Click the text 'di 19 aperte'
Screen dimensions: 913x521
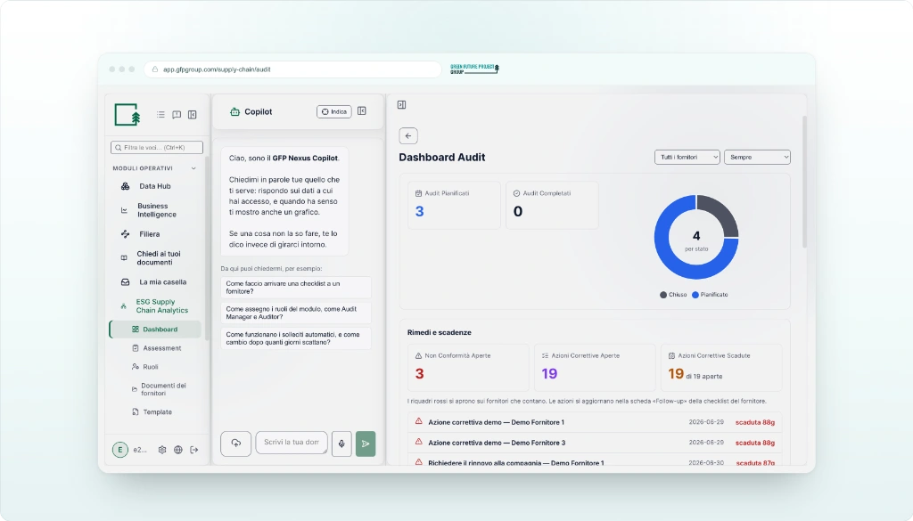pos(704,376)
